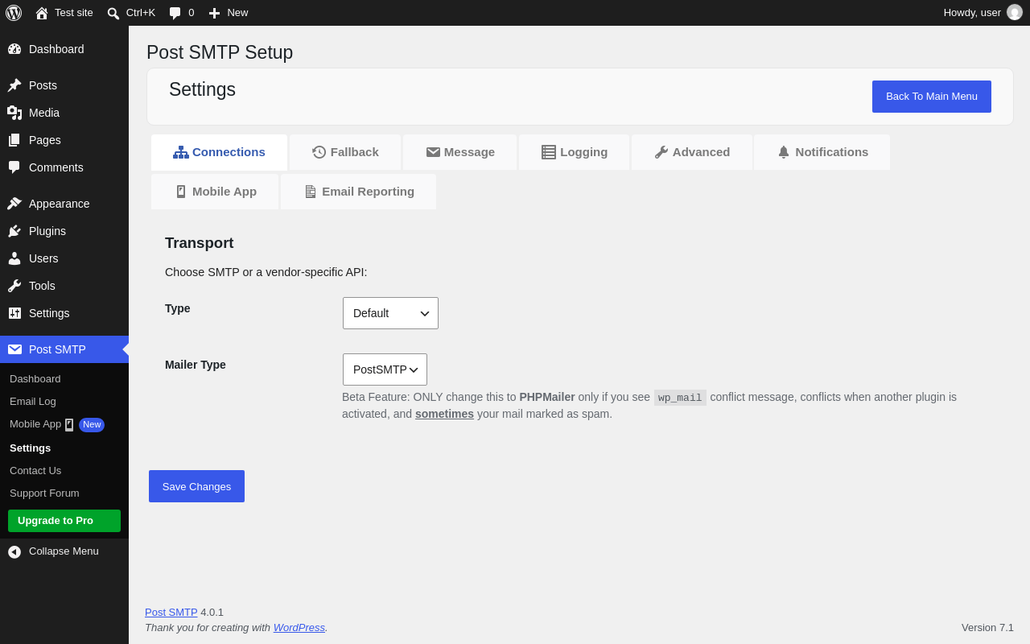Click the Appearance paintbrush icon

14,204
